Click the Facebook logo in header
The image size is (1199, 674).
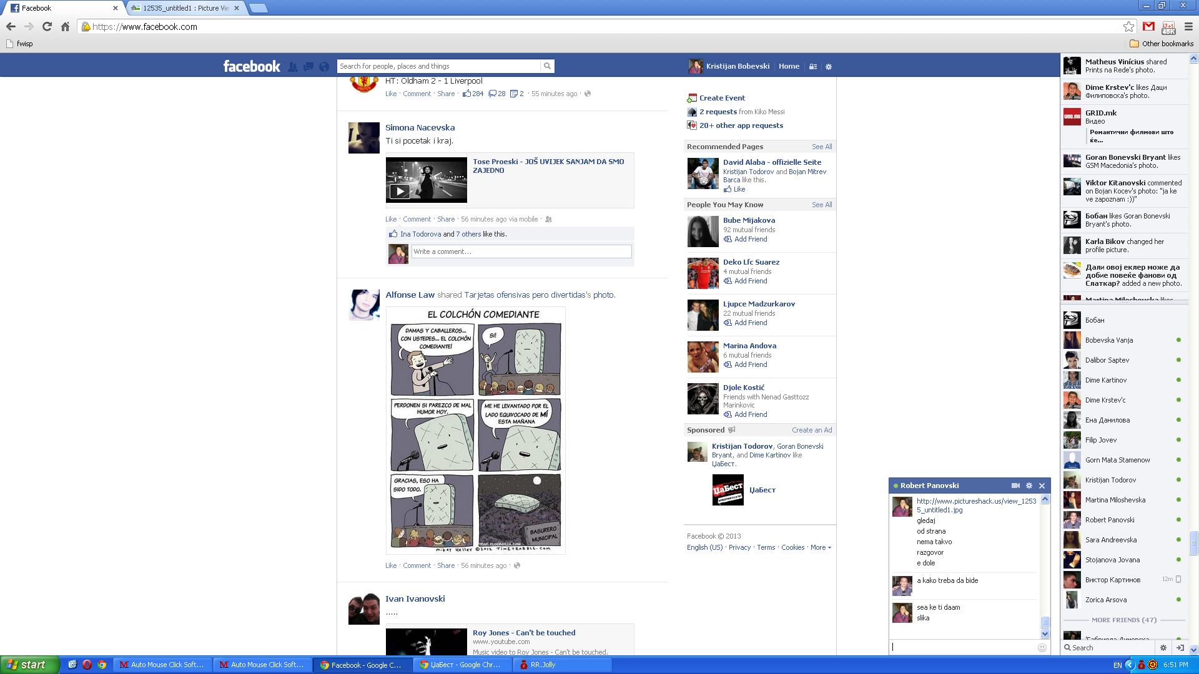pyautogui.click(x=252, y=66)
